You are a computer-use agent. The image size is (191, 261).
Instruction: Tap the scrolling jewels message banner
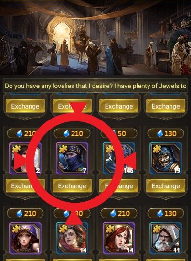[x=95, y=86]
